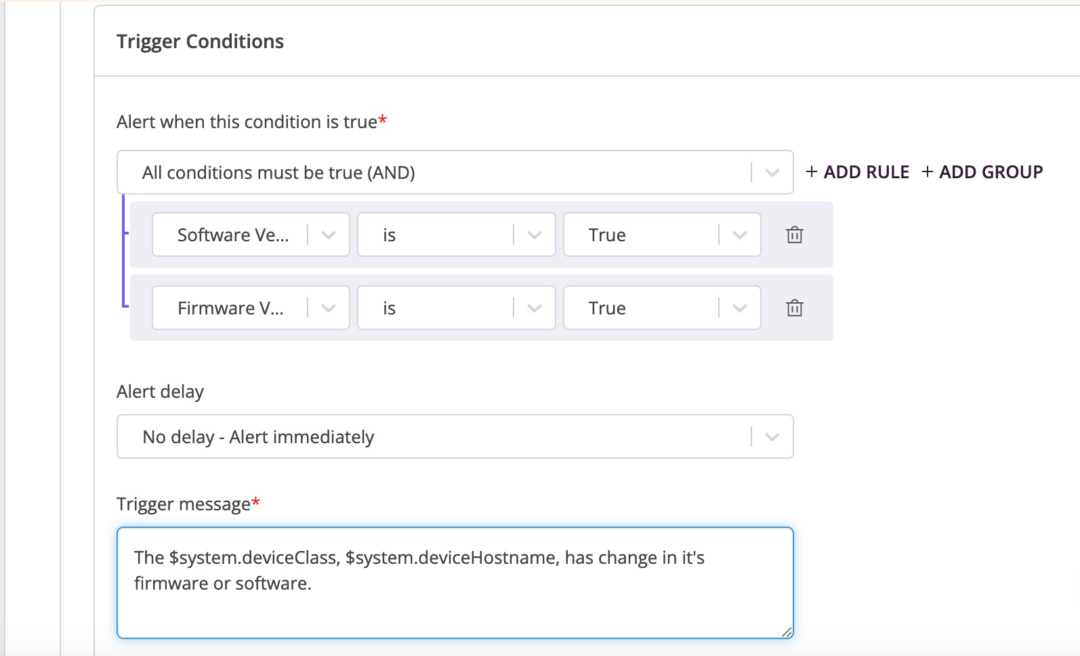1080x656 pixels.
Task: Open the Software Version field selector
Action: 234,234
